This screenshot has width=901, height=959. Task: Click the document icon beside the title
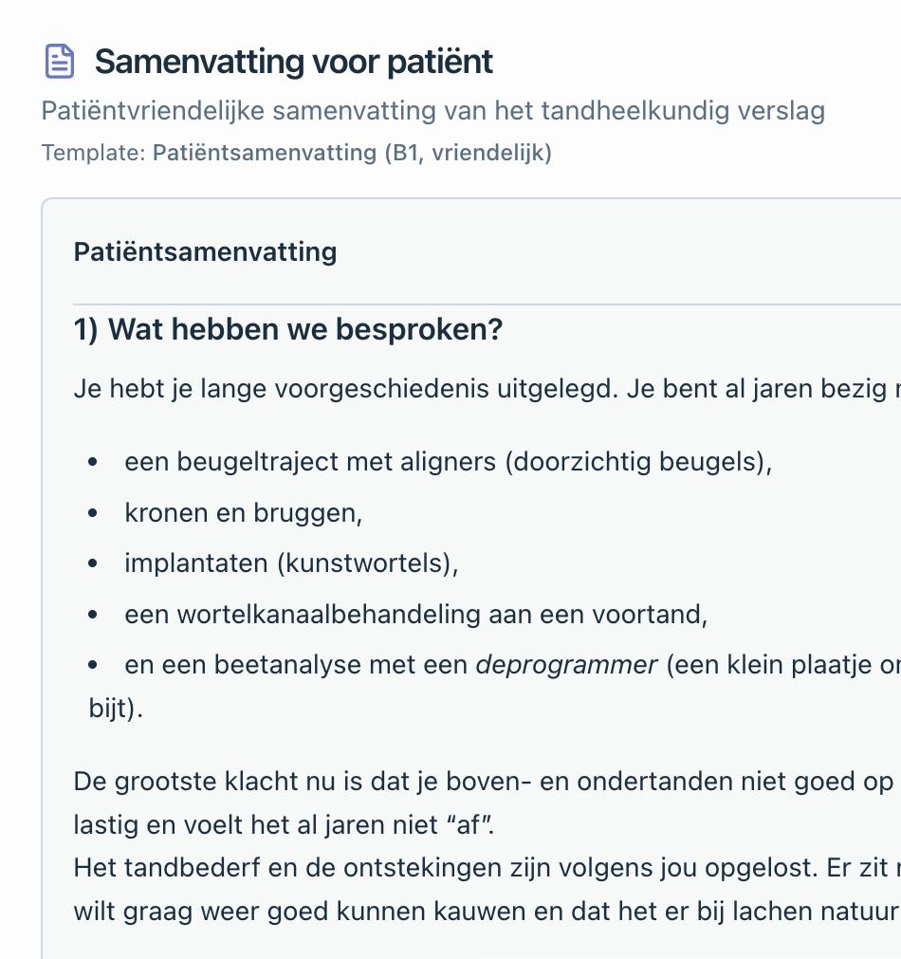point(60,61)
